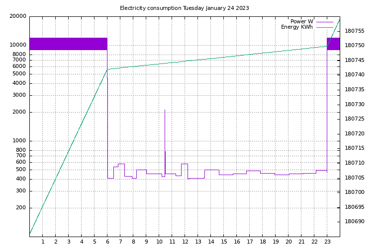Image resolution: width=382 pixels, height=248 pixels.
Task: Click the chart title 'Electricity consumption Tuesday January 24 2023'
Action: 185,8
